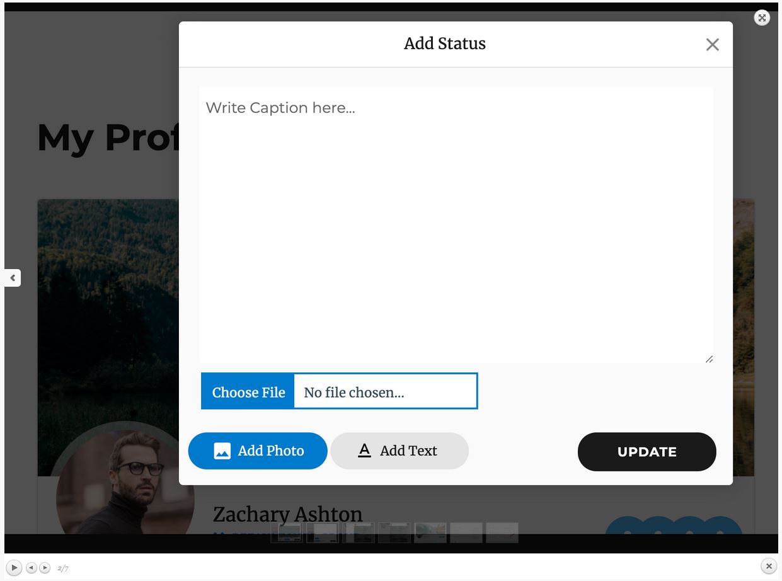The image size is (782, 581).
Task: Click the Choose File button
Action: 248,391
